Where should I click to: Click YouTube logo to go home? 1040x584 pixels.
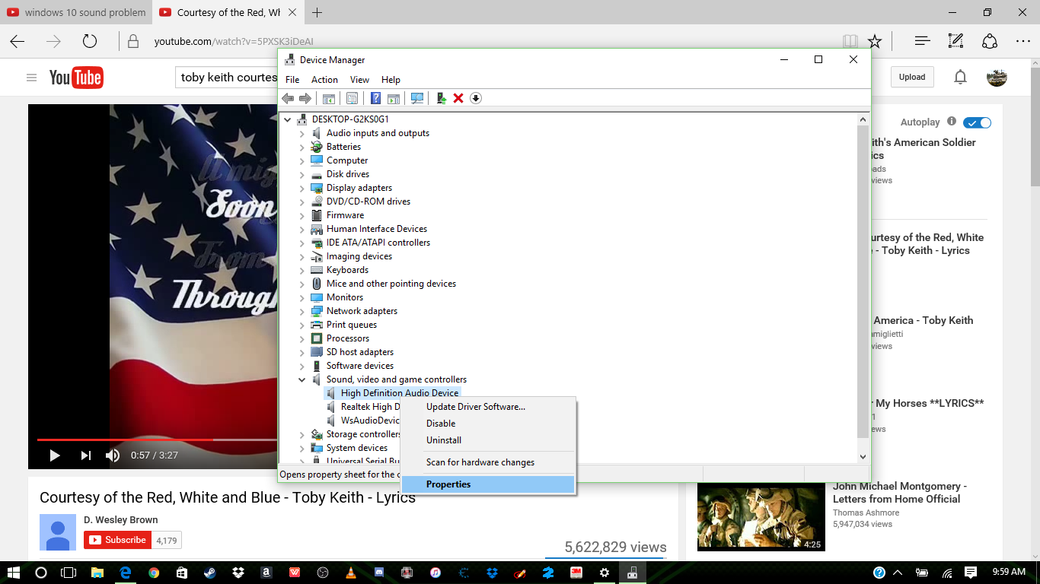[x=76, y=77]
